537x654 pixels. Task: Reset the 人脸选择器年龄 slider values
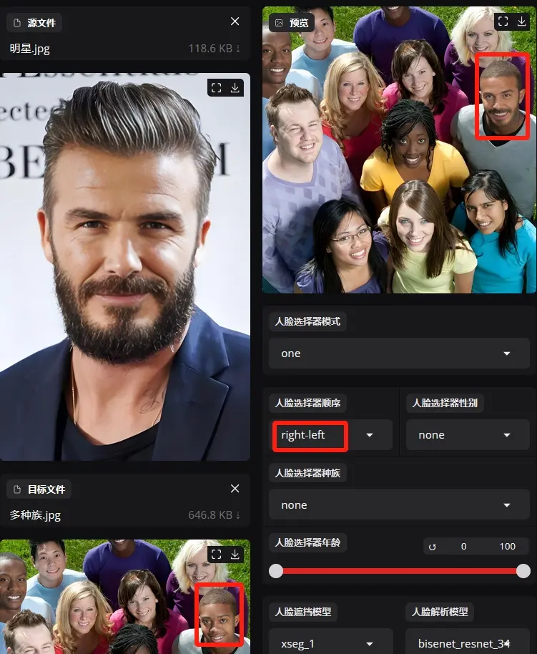[x=432, y=547]
